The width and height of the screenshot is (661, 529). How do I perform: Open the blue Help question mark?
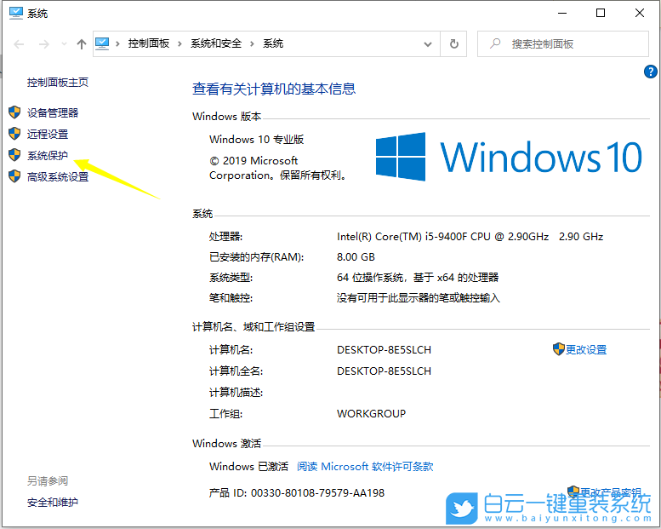point(650,72)
